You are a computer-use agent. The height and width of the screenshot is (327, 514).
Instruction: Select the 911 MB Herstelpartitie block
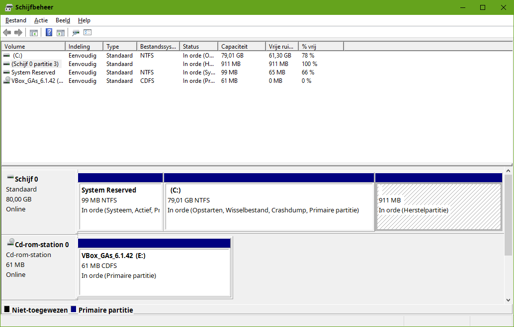pos(438,206)
